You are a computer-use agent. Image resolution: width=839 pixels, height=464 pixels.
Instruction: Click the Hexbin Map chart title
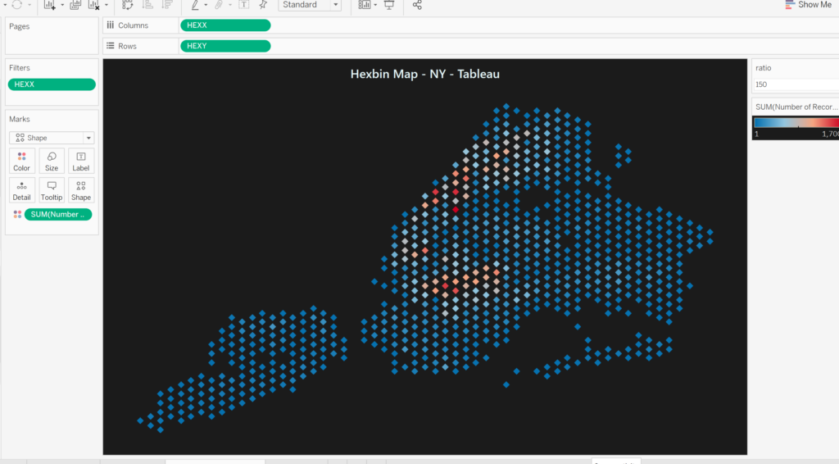point(424,74)
